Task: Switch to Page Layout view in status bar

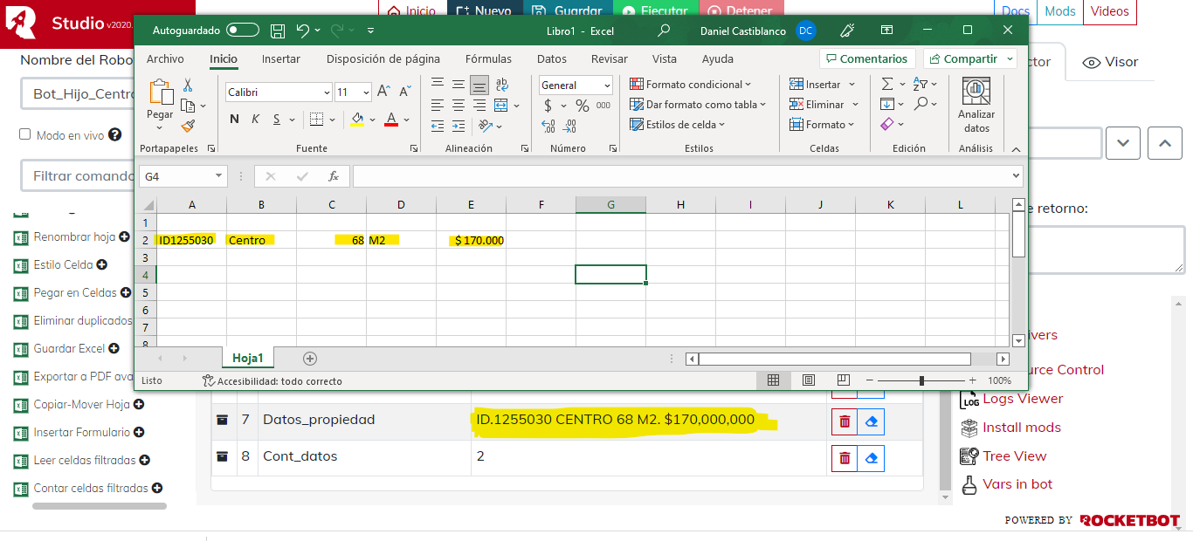Action: coord(808,380)
